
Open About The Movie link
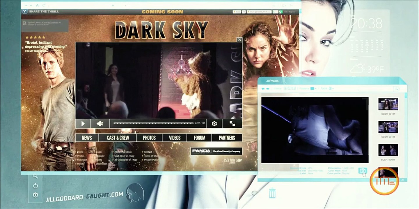(x=123, y=152)
